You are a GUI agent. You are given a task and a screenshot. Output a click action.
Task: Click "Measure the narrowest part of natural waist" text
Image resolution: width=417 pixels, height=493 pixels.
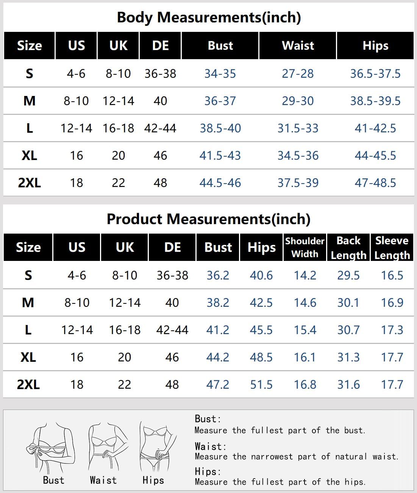click(297, 456)
